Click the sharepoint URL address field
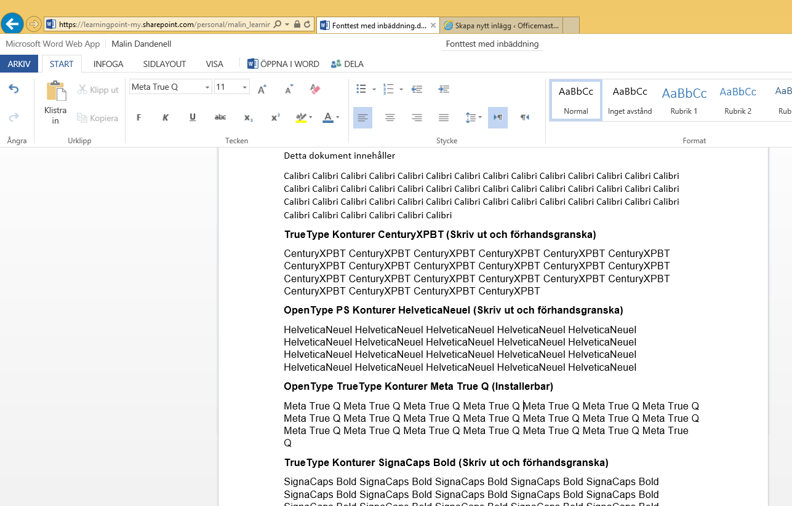The height and width of the screenshot is (506, 792). coord(164,25)
